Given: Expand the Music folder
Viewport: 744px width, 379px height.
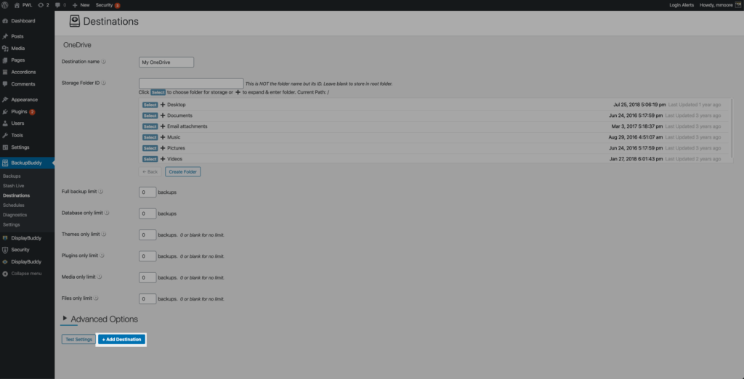Looking at the screenshot, I should (163, 137).
